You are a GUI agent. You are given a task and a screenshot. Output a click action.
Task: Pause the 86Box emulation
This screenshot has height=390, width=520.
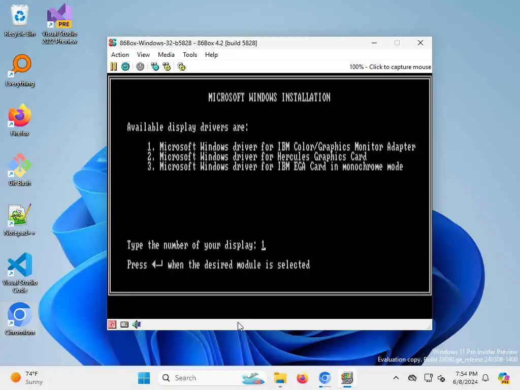click(x=114, y=67)
